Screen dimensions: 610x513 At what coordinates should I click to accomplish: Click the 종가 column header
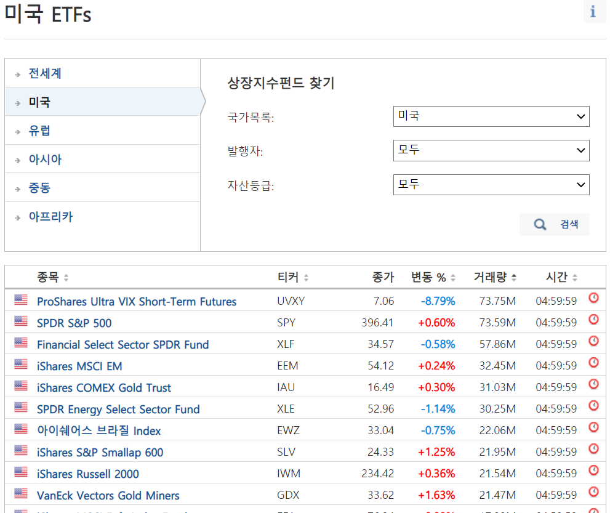coord(383,277)
